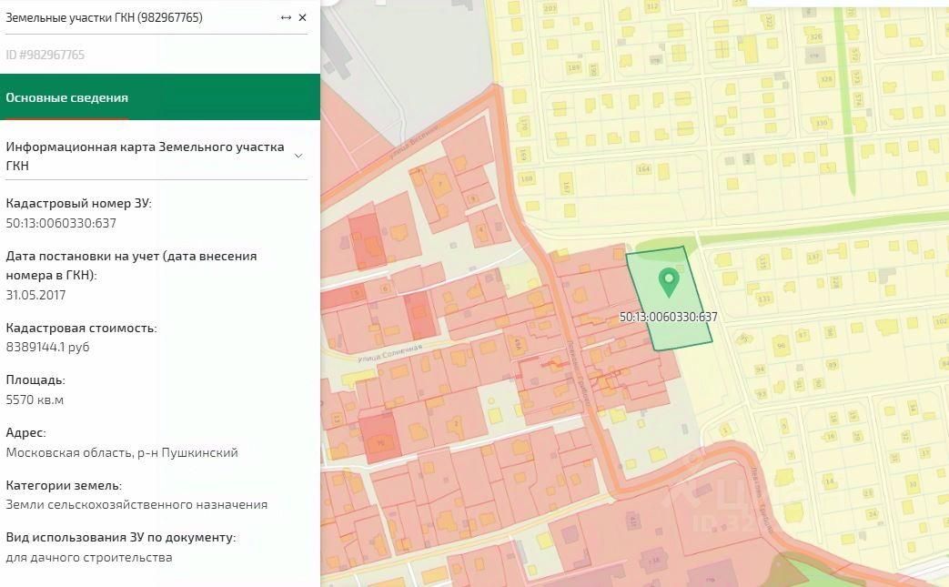Select the address Московская область, р-н Пушкинский

point(122,452)
